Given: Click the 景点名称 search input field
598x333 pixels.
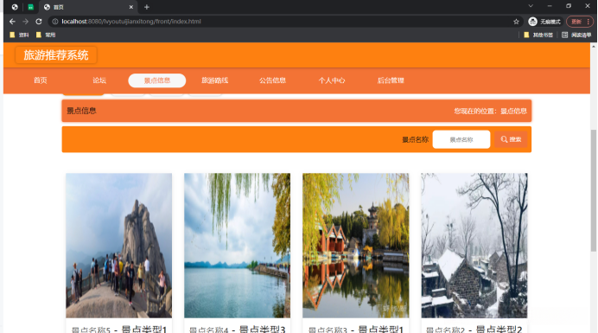Looking at the screenshot, I should [461, 139].
